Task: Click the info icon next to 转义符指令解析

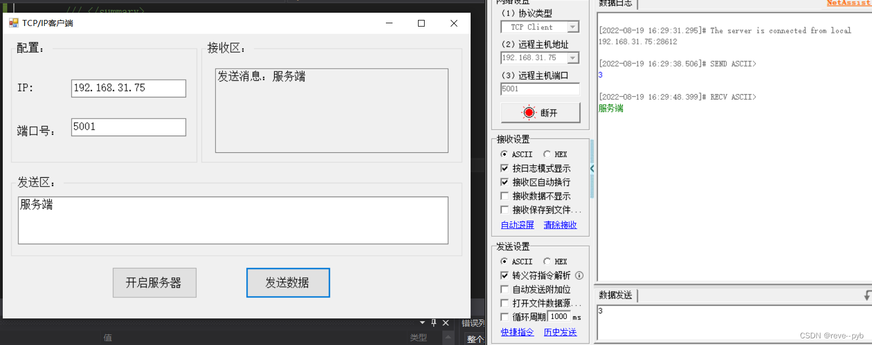Action: (579, 275)
